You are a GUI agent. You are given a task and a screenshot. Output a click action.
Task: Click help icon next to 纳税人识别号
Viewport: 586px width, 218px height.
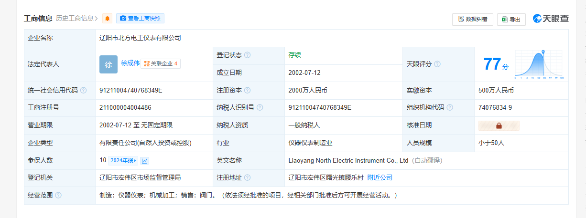tap(260, 108)
